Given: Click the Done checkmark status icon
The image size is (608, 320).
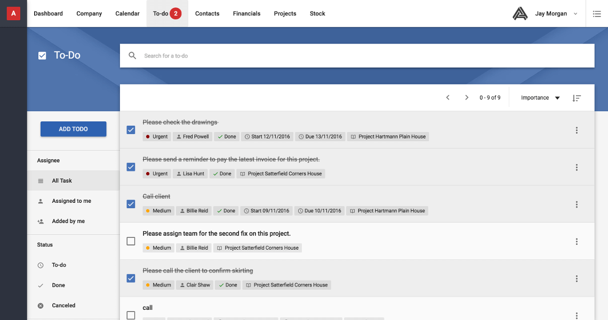Looking at the screenshot, I should pyautogui.click(x=41, y=285).
